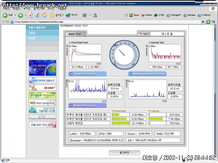Click the 'OS Microsoft Windows XP' info field

pos(153,140)
